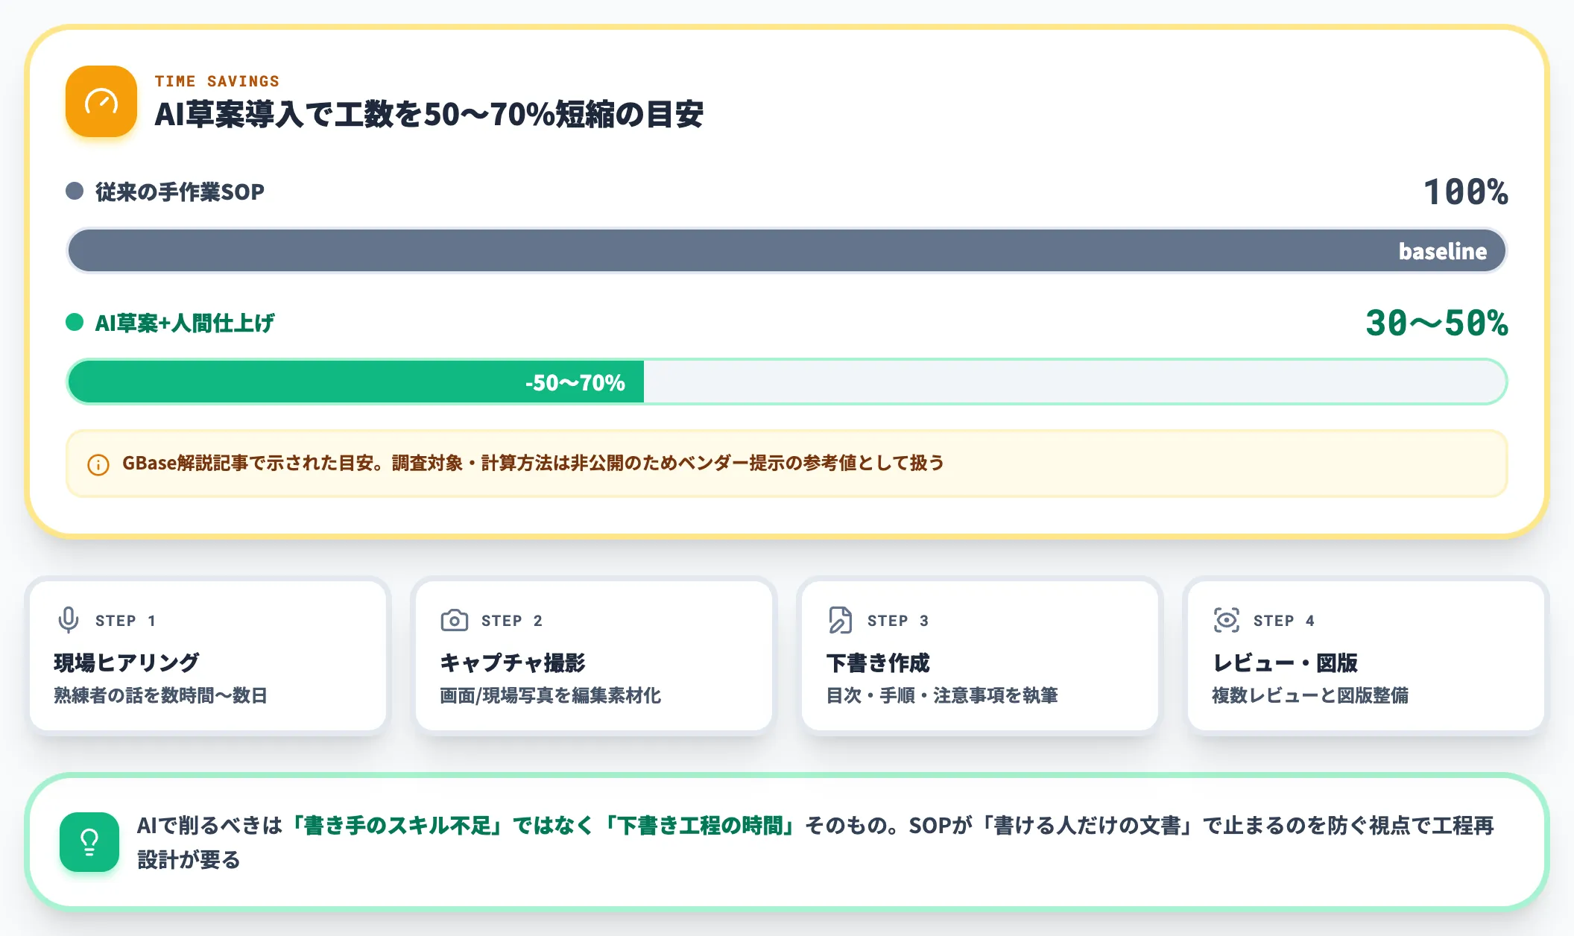Screen dimensions: 1574x936
Task: Click the キャプチャ撮影 title
Action: (x=513, y=662)
